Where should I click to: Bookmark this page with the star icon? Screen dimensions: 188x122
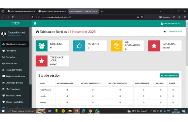pos(142,17)
